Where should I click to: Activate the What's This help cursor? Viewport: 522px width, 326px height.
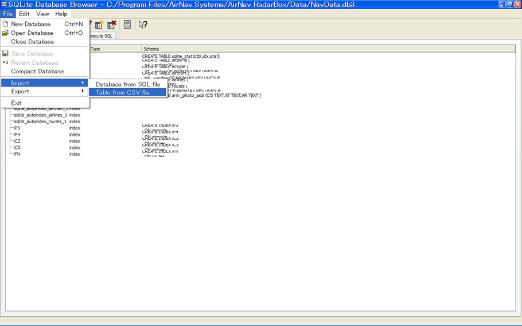(x=143, y=25)
